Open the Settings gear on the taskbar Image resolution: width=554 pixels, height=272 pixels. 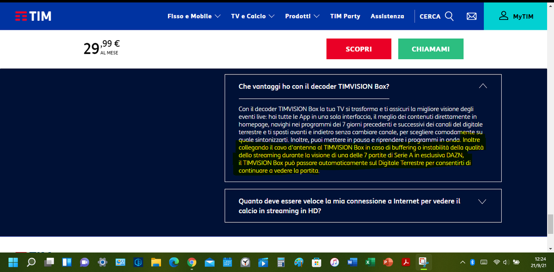(102, 262)
